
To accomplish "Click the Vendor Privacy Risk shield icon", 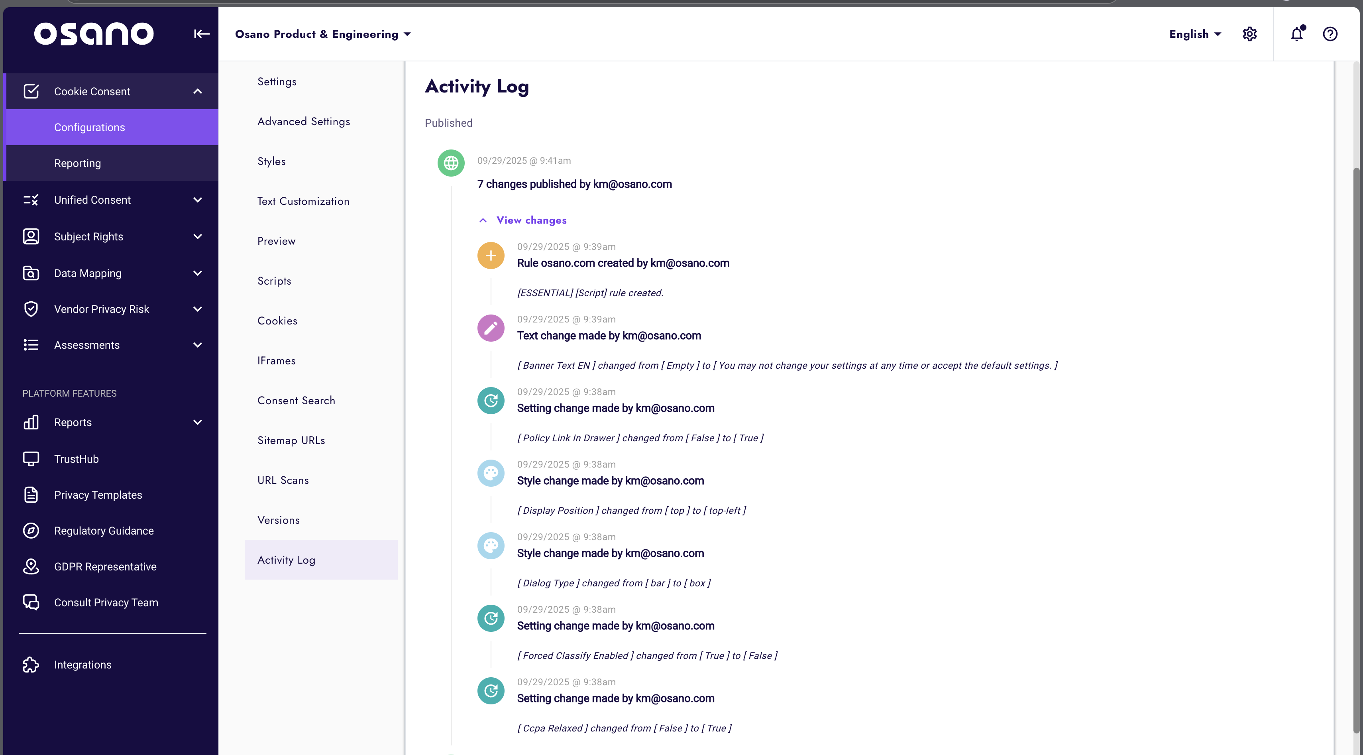I will pos(31,309).
